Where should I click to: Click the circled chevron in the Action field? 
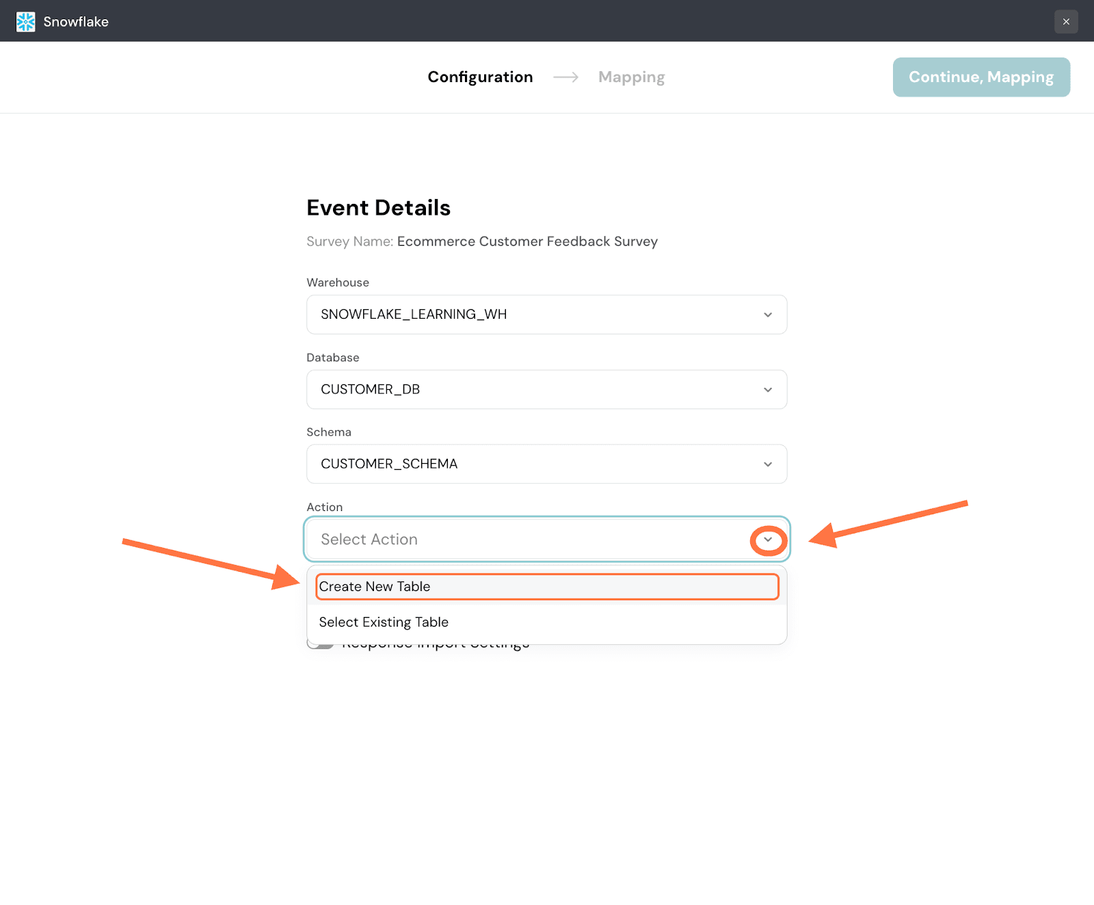[x=768, y=540]
